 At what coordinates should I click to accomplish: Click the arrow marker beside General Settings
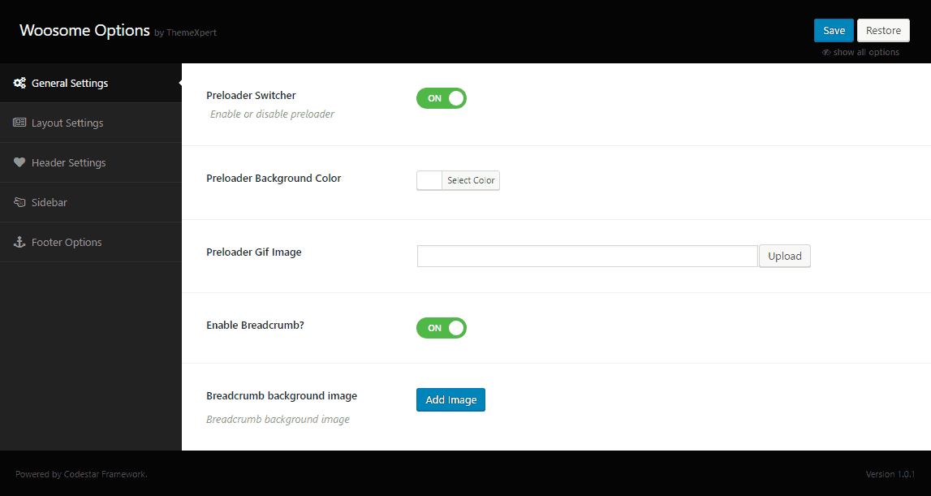(179, 83)
